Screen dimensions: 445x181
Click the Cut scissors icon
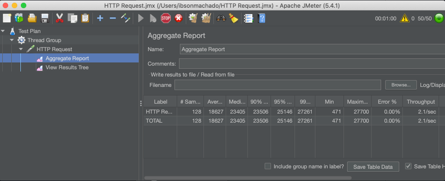[59, 19]
